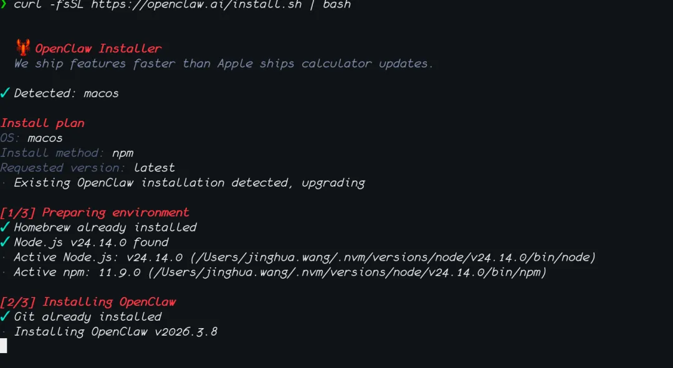Click the openclaw.ai install.sh URL
673x368 pixels.
coord(196,4)
